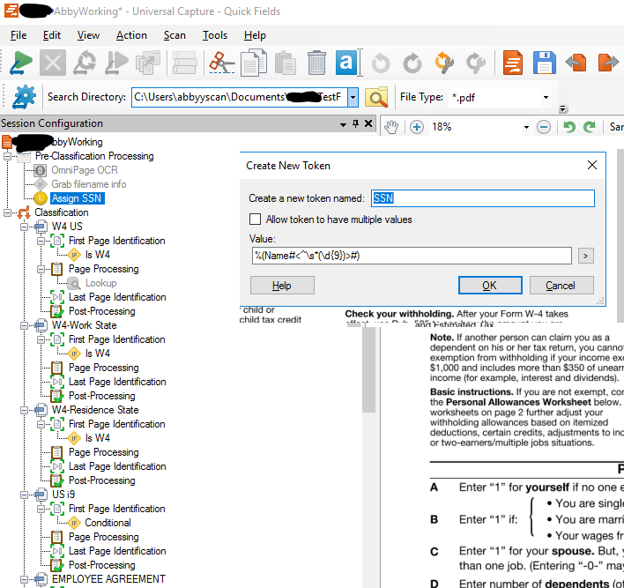The height and width of the screenshot is (588, 624).
Task: Select the Conditional item under US i9
Action: coord(108,523)
